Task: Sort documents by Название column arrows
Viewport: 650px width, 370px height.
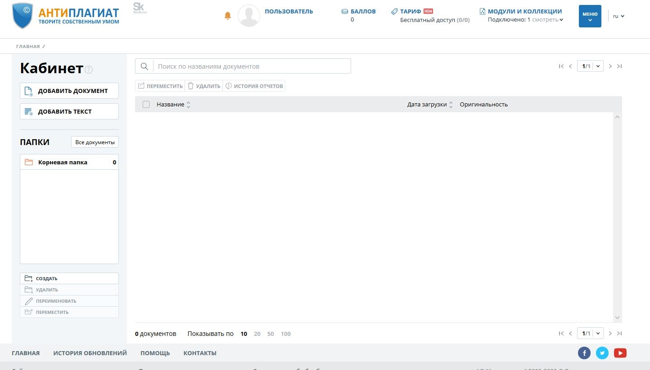Action: click(x=188, y=105)
